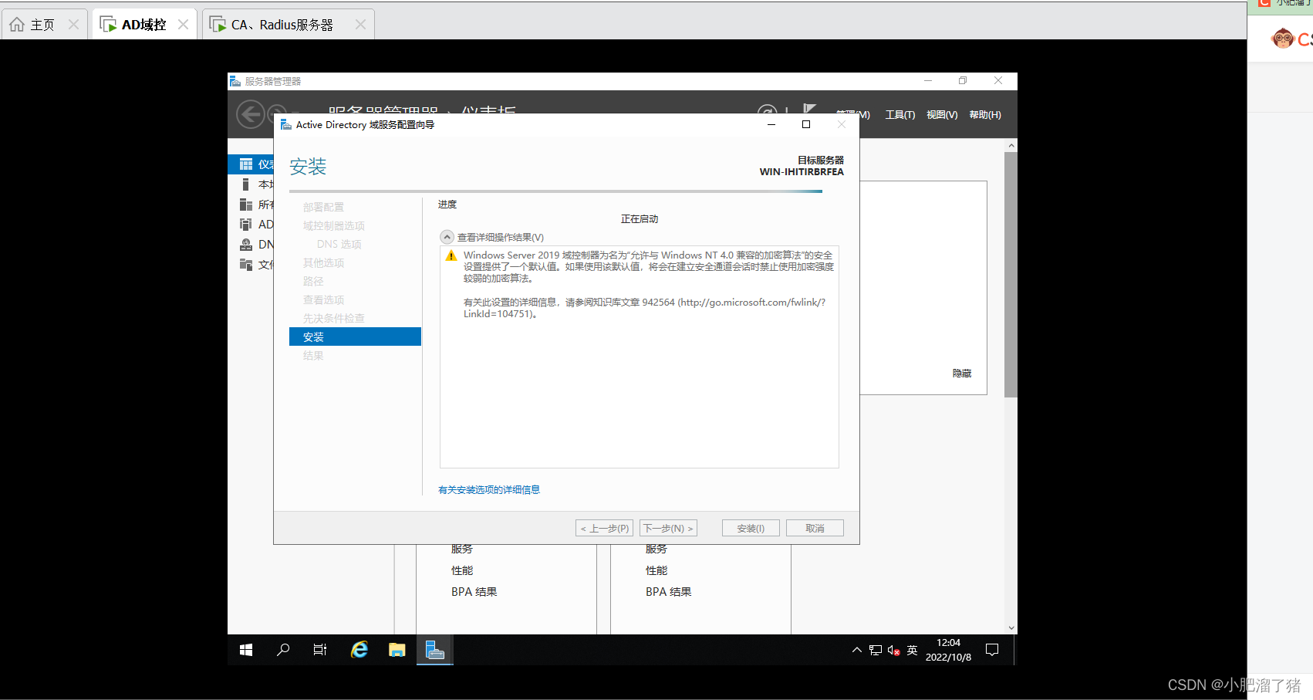Click right tile's BPA 结果 entry

click(x=668, y=592)
